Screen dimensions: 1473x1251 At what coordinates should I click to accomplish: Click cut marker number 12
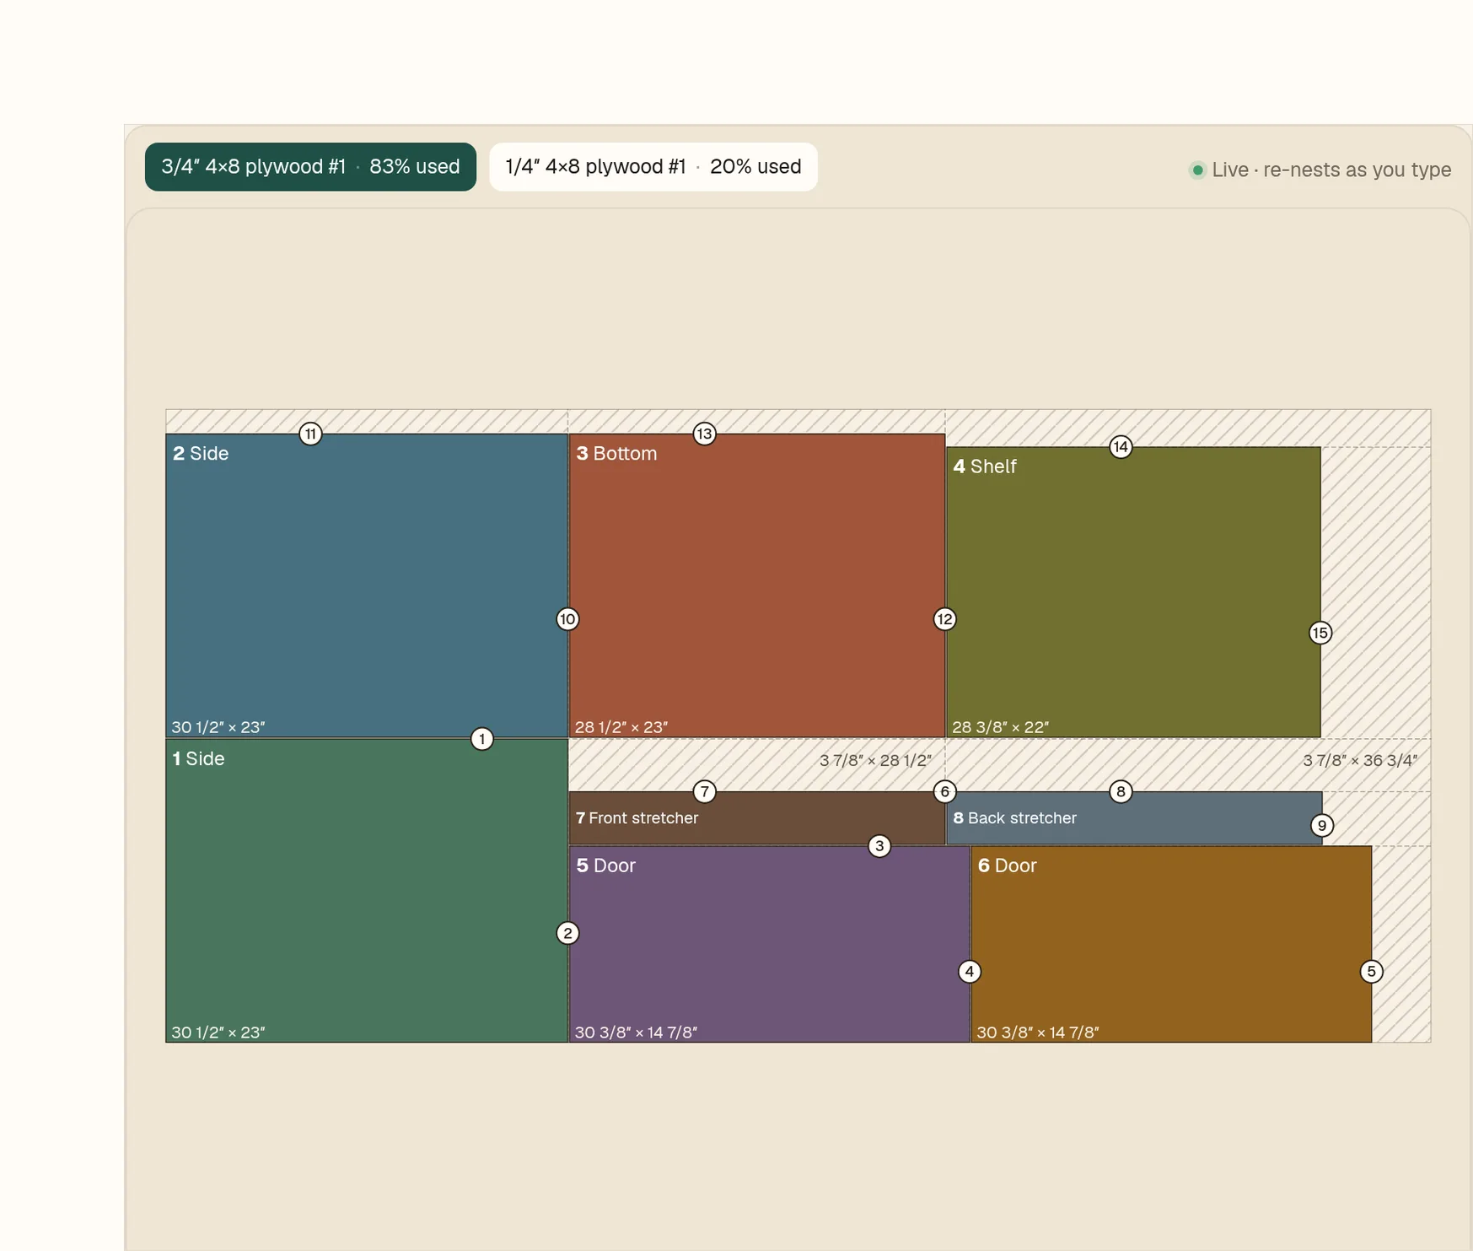pos(945,619)
